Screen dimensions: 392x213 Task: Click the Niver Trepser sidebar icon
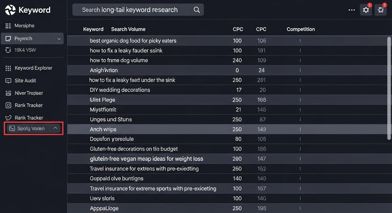coord(8,93)
